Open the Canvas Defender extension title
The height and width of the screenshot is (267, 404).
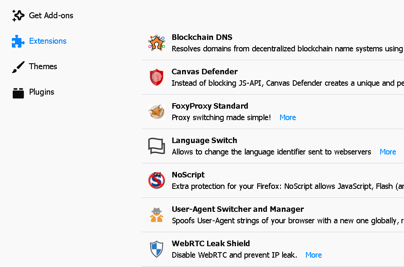205,72
